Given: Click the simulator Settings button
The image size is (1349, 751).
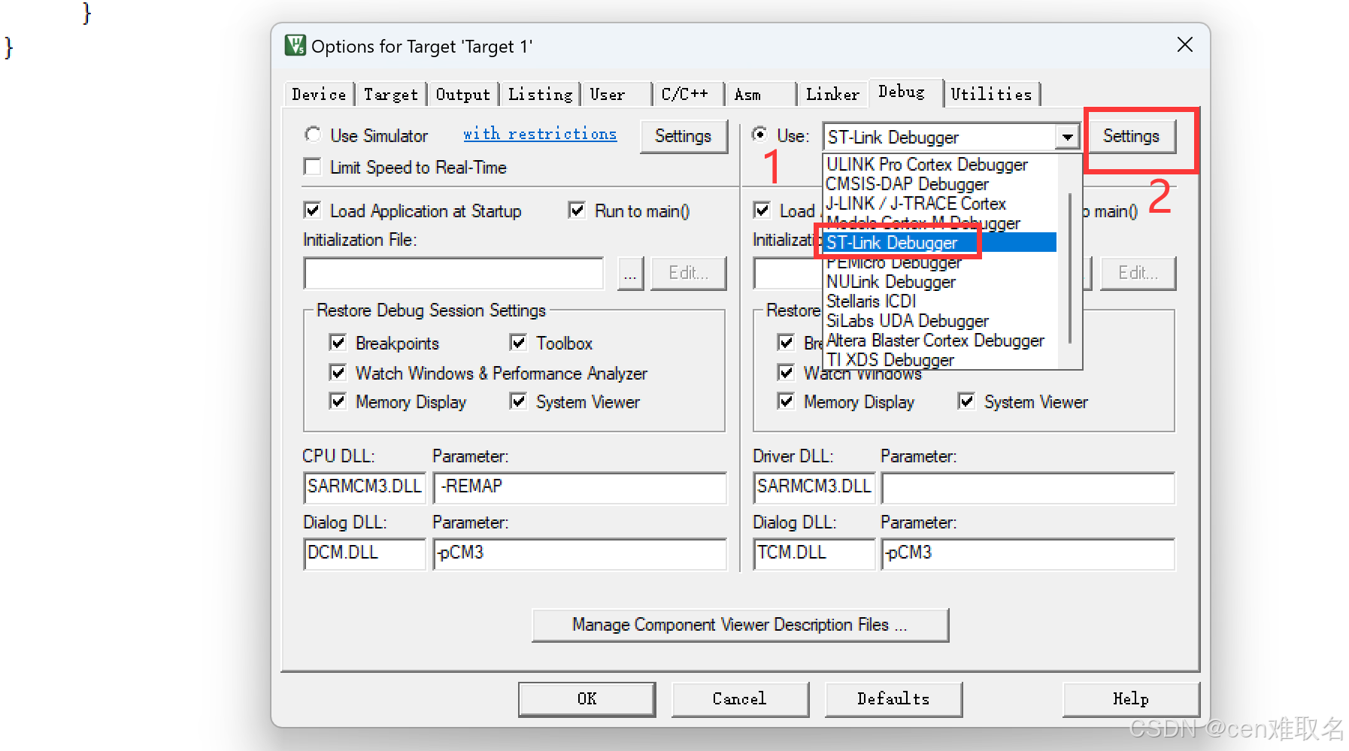Looking at the screenshot, I should pos(684,136).
